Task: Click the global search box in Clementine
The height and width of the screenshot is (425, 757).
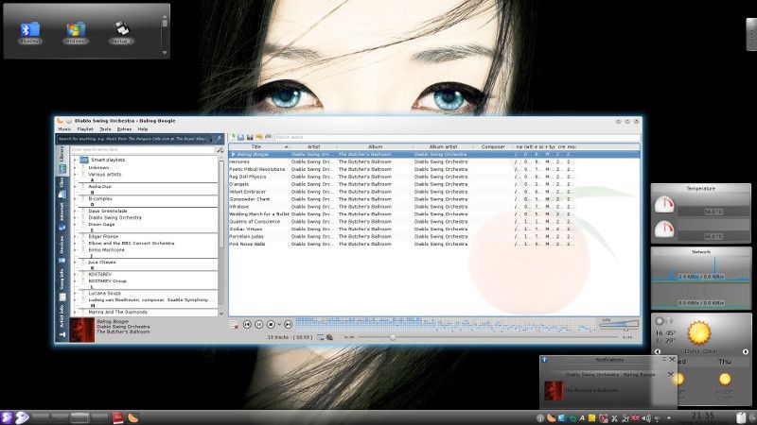Action: tap(134, 139)
